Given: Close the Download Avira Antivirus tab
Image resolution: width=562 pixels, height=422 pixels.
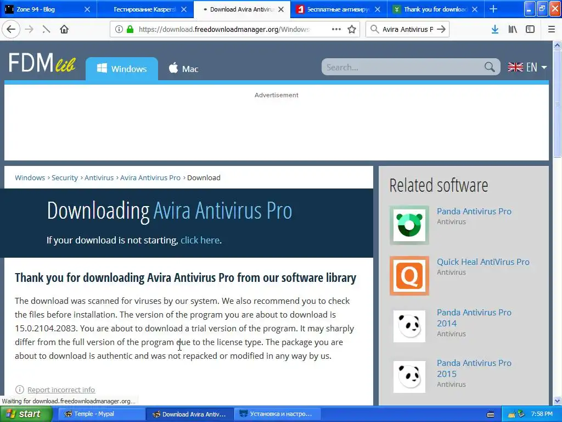Looking at the screenshot, I should 281,9.
